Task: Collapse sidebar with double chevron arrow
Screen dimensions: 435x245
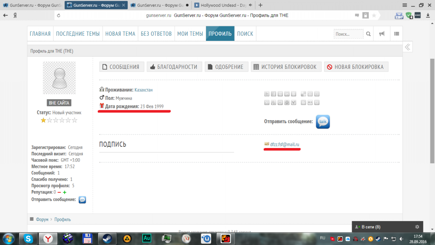Action: click(407, 47)
